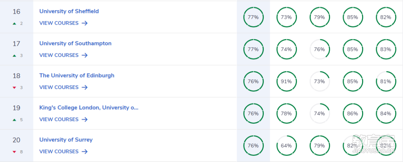This screenshot has width=403, height=162.
Task: Click the red down triangle under rank 20
Action: point(14,152)
